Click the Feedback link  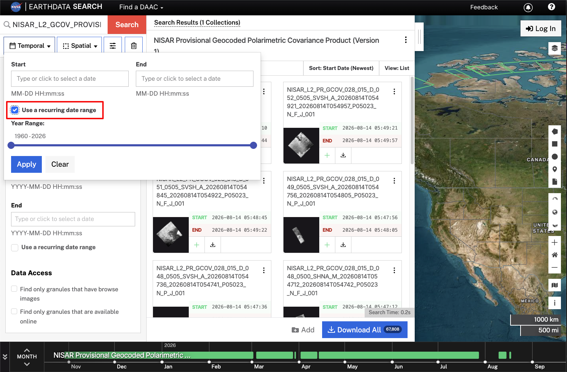(x=484, y=7)
